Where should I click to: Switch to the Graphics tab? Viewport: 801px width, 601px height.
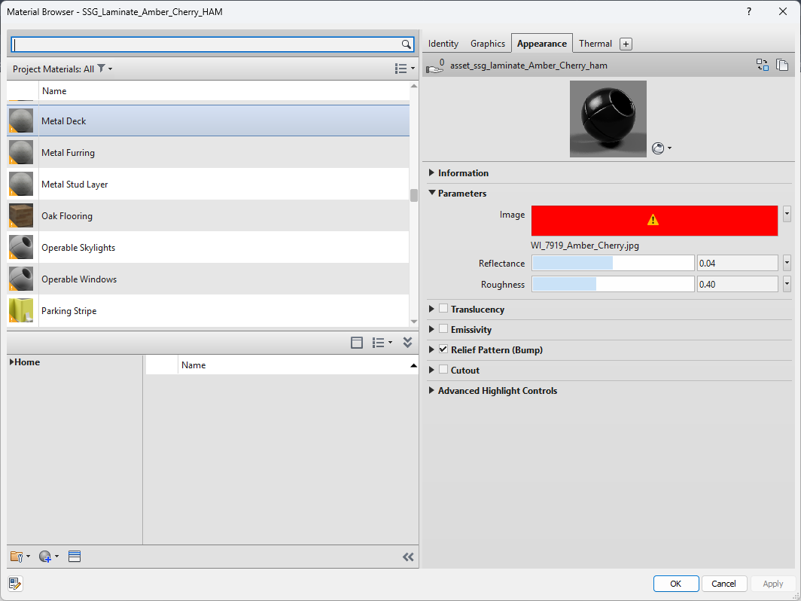pos(487,44)
